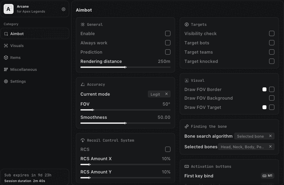Clear Selected bone algorithm with X

[270, 136]
